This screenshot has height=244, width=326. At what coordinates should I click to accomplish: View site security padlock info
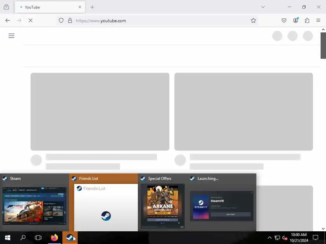click(x=70, y=21)
